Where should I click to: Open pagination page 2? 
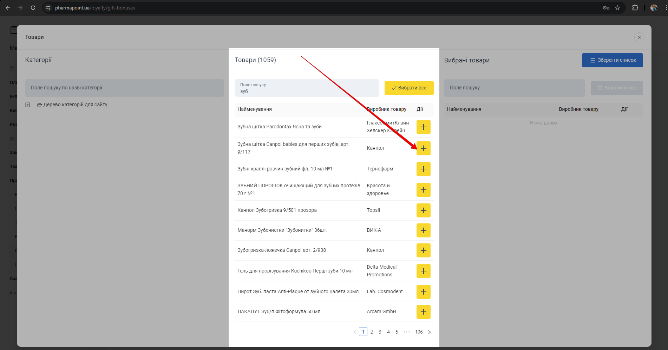(372, 332)
